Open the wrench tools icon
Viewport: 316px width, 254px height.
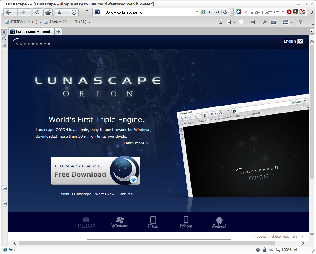tap(265, 22)
